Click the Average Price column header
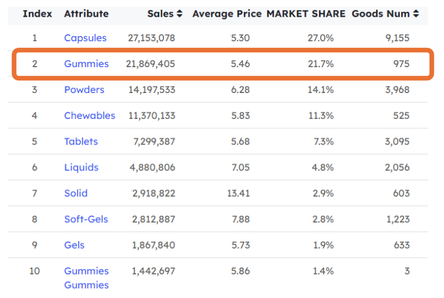 point(227,13)
